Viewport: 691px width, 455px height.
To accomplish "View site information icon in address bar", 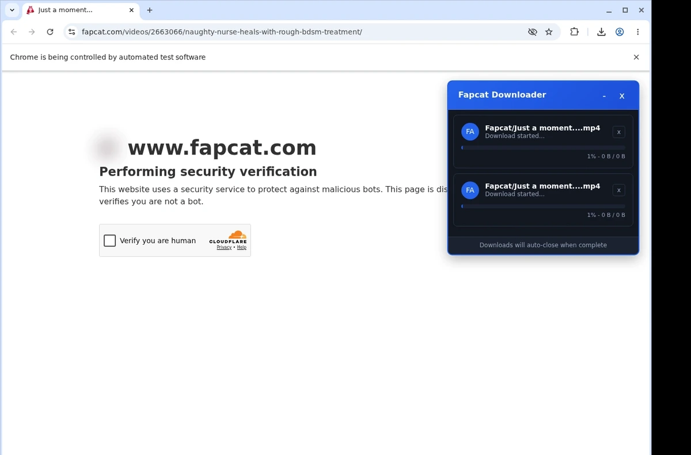I will 71,32.
